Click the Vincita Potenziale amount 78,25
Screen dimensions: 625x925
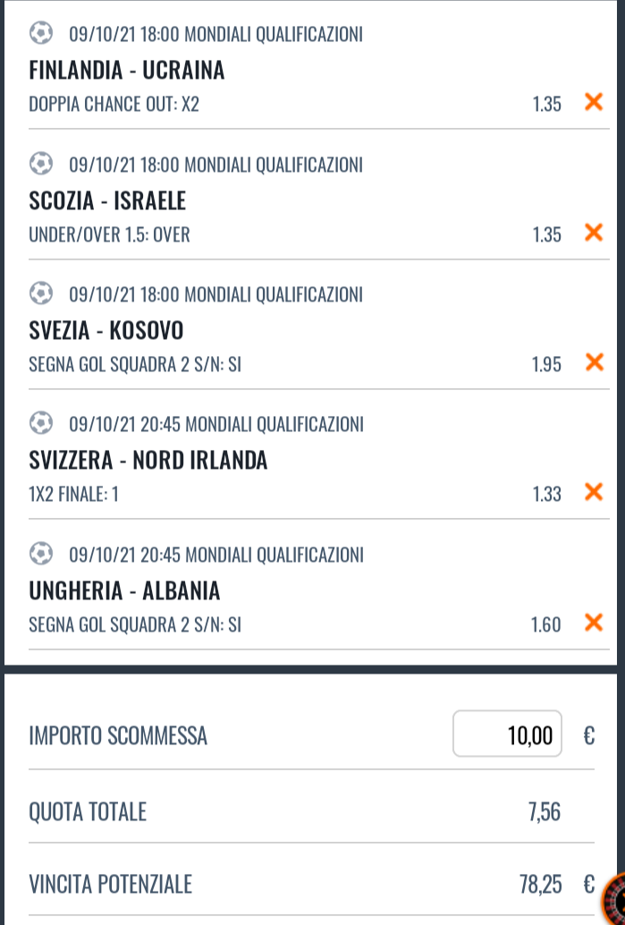[x=541, y=884]
